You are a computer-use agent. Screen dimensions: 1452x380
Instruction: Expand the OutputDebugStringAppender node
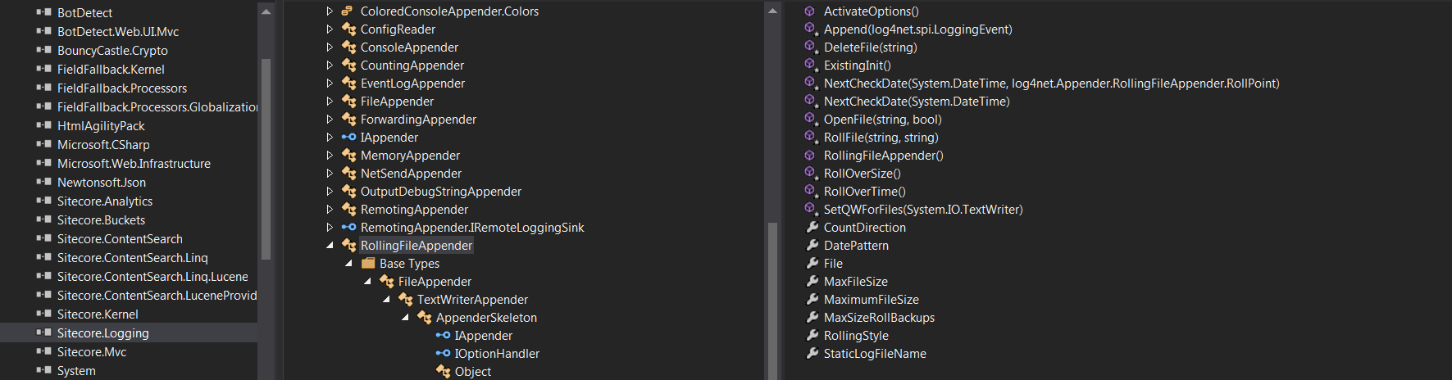(x=330, y=192)
